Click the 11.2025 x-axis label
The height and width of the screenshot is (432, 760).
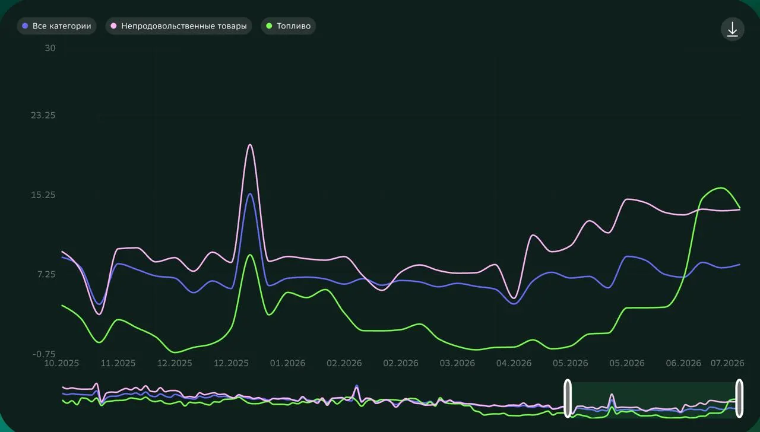(118, 363)
